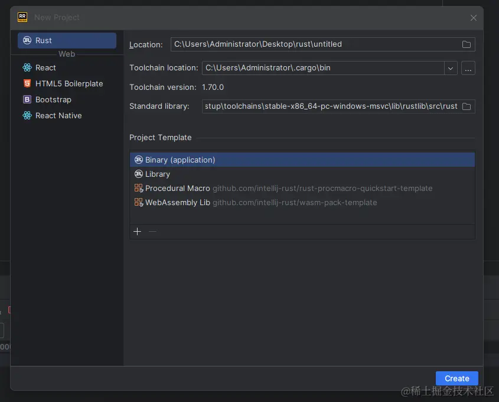The height and width of the screenshot is (402, 499).
Task: Click the ellipsis button beside Toolchain location
Action: (468, 68)
